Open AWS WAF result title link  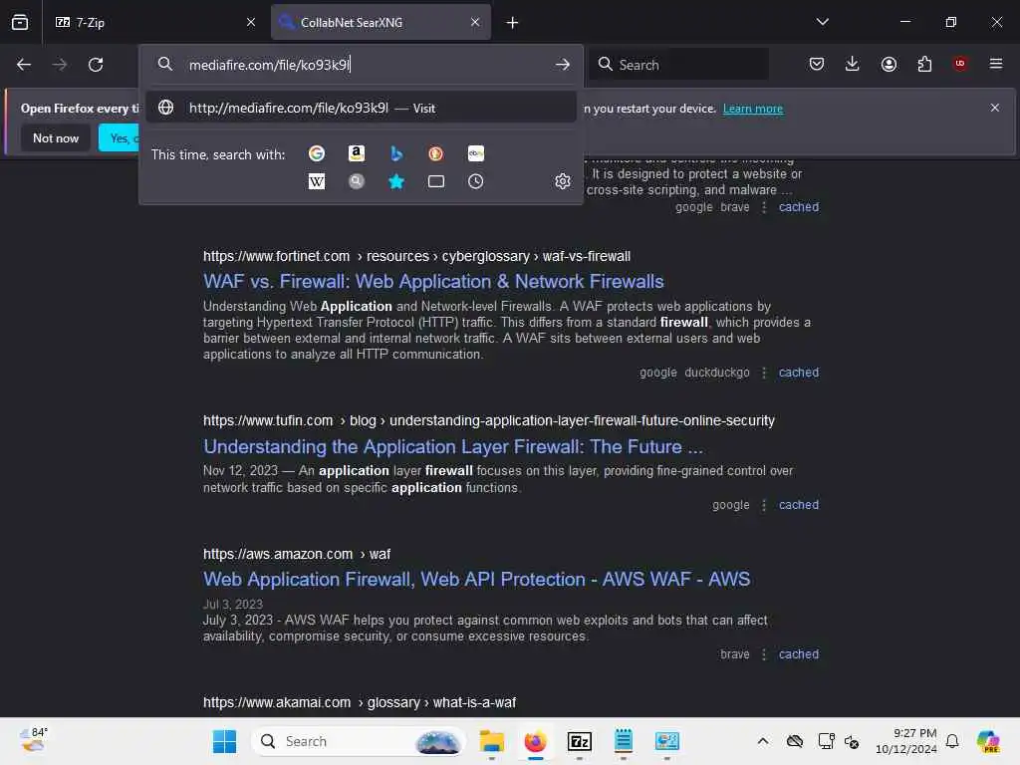click(476, 579)
